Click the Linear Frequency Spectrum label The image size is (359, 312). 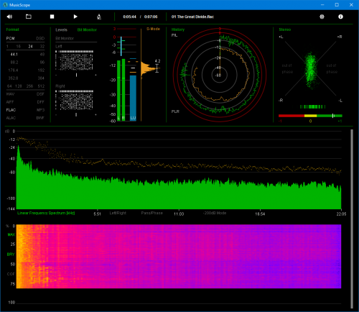46,213
